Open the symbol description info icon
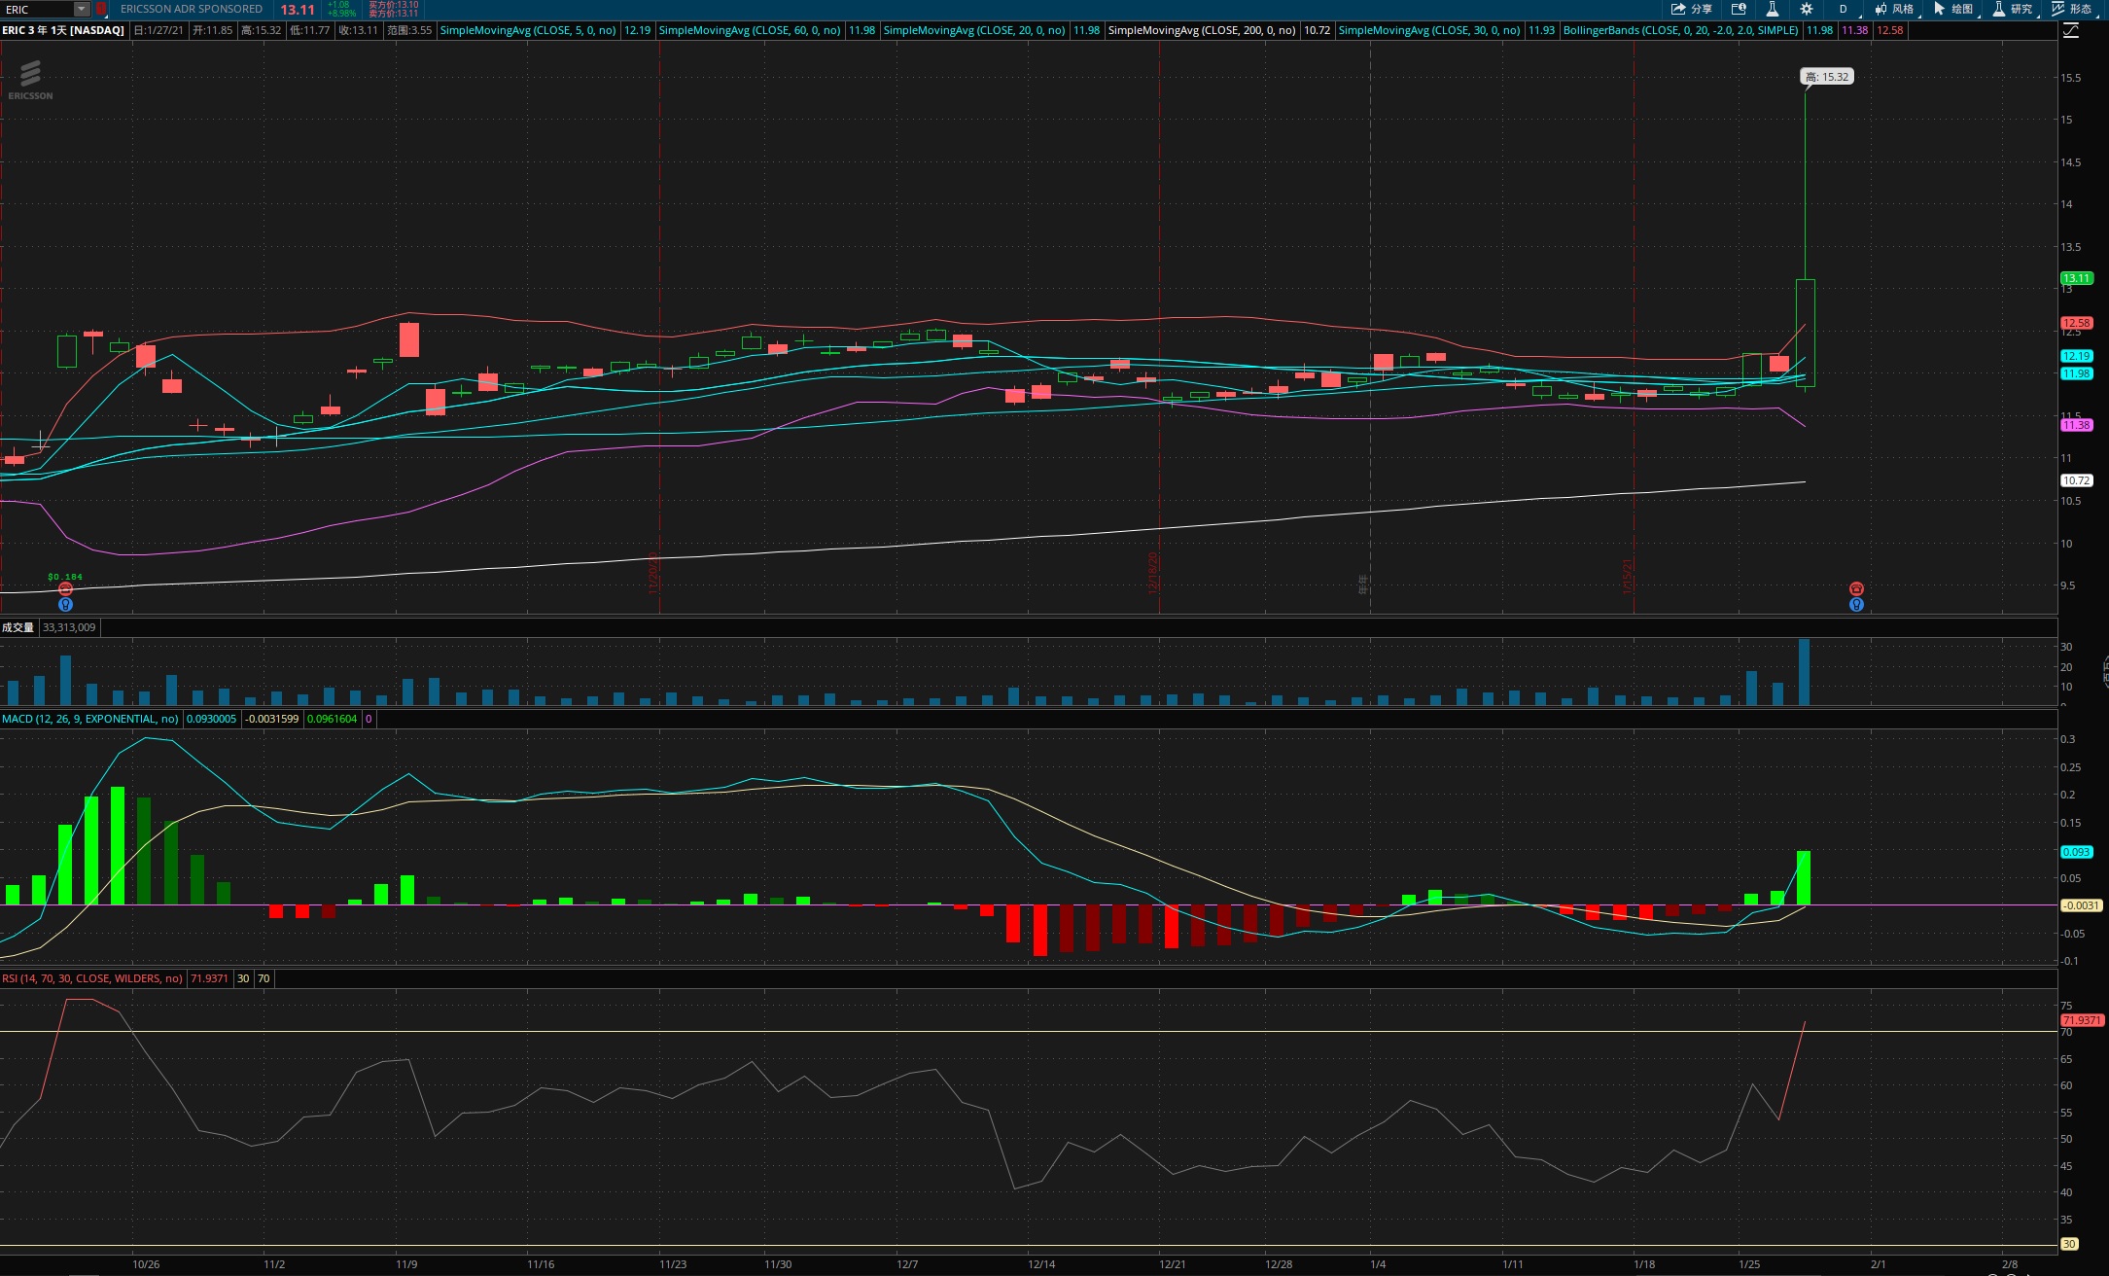Viewport: 2109px width, 1276px height. 1739,9
